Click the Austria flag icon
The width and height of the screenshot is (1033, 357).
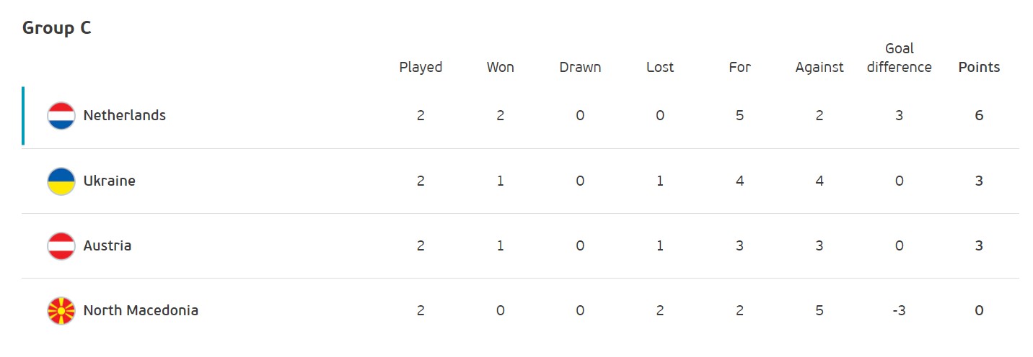61,246
